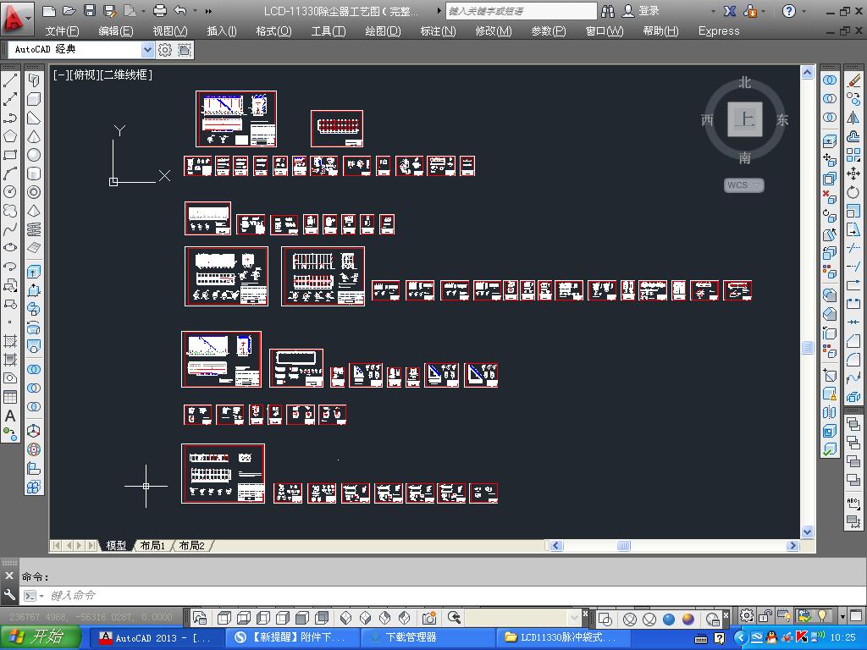Toggle the toolbar lock icon in status bar

click(x=765, y=617)
